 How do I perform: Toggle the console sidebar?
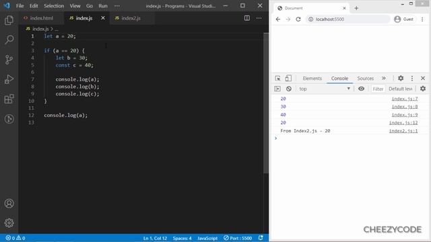click(x=277, y=89)
